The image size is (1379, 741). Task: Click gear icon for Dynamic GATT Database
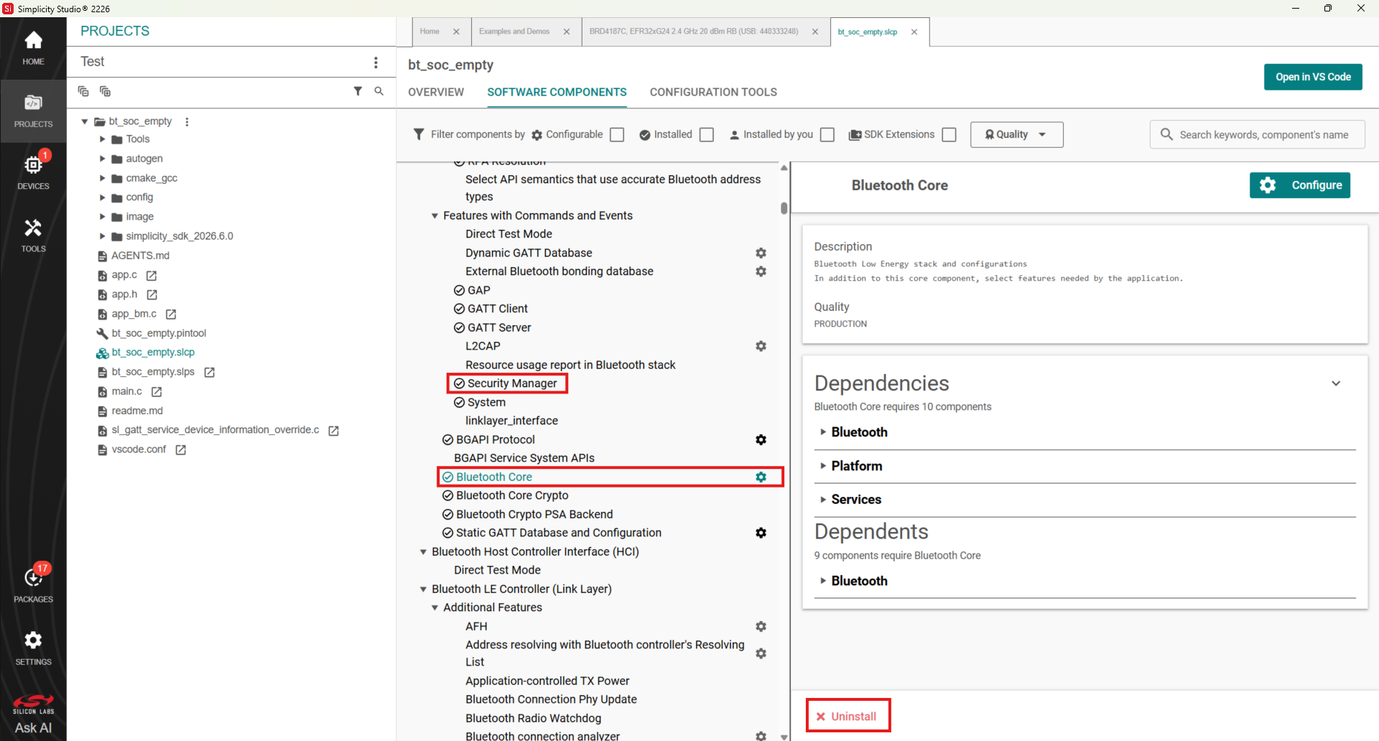(761, 253)
